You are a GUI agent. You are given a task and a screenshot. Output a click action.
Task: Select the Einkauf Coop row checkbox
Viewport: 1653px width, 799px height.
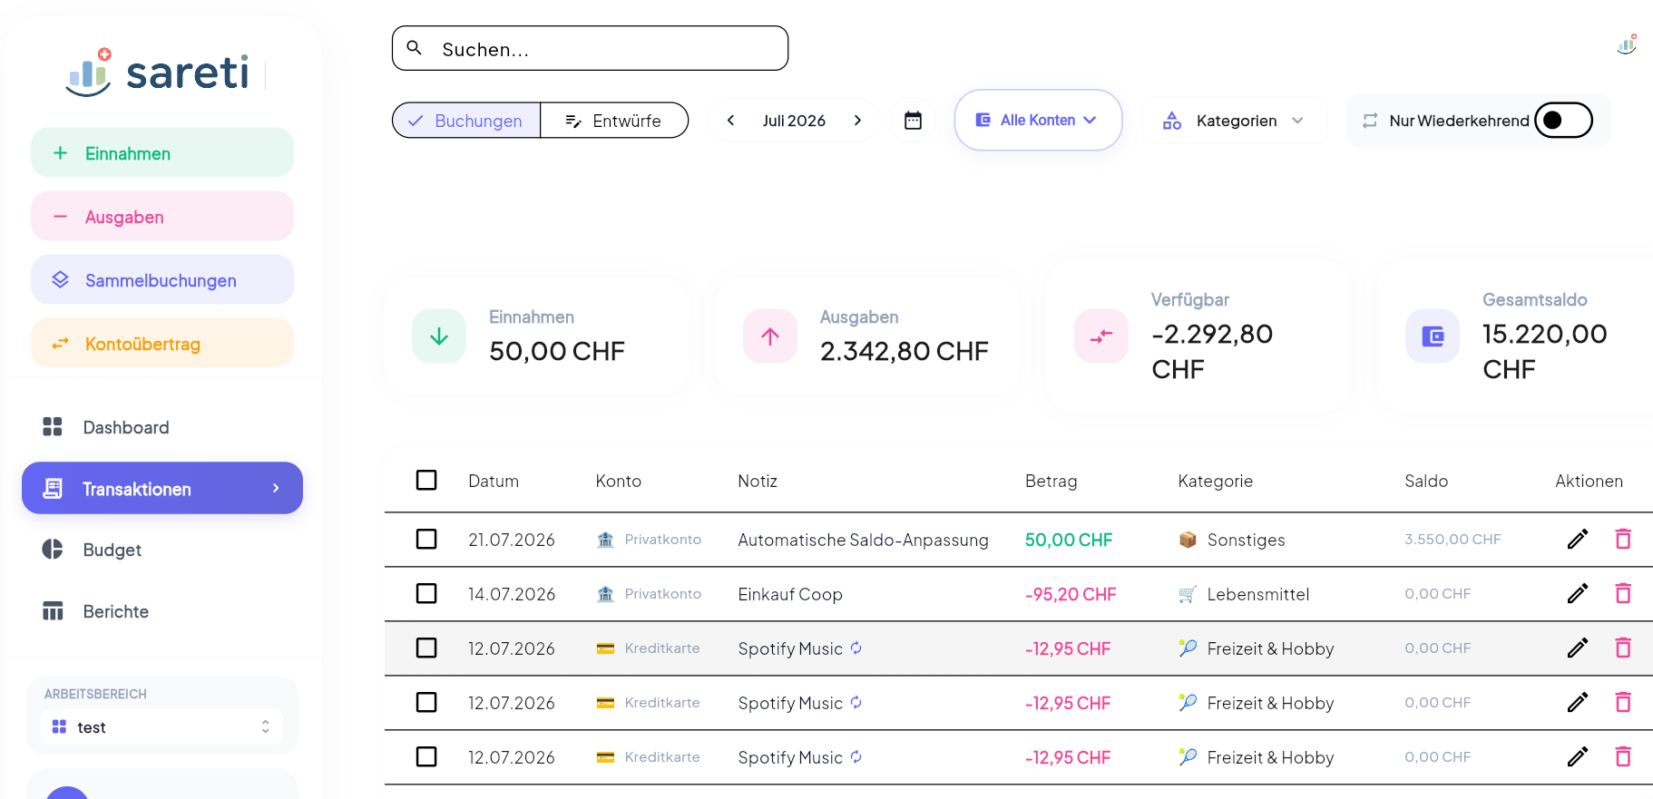[426, 594]
